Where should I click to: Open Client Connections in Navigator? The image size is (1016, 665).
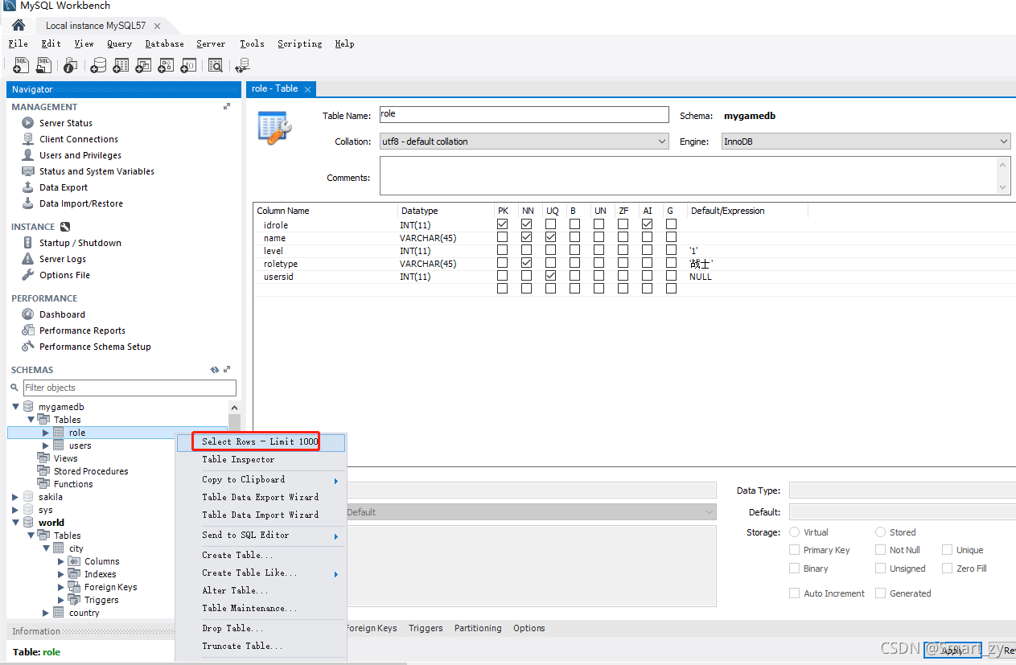[78, 139]
